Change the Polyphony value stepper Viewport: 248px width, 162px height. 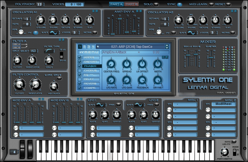pyautogui.click(x=44, y=4)
